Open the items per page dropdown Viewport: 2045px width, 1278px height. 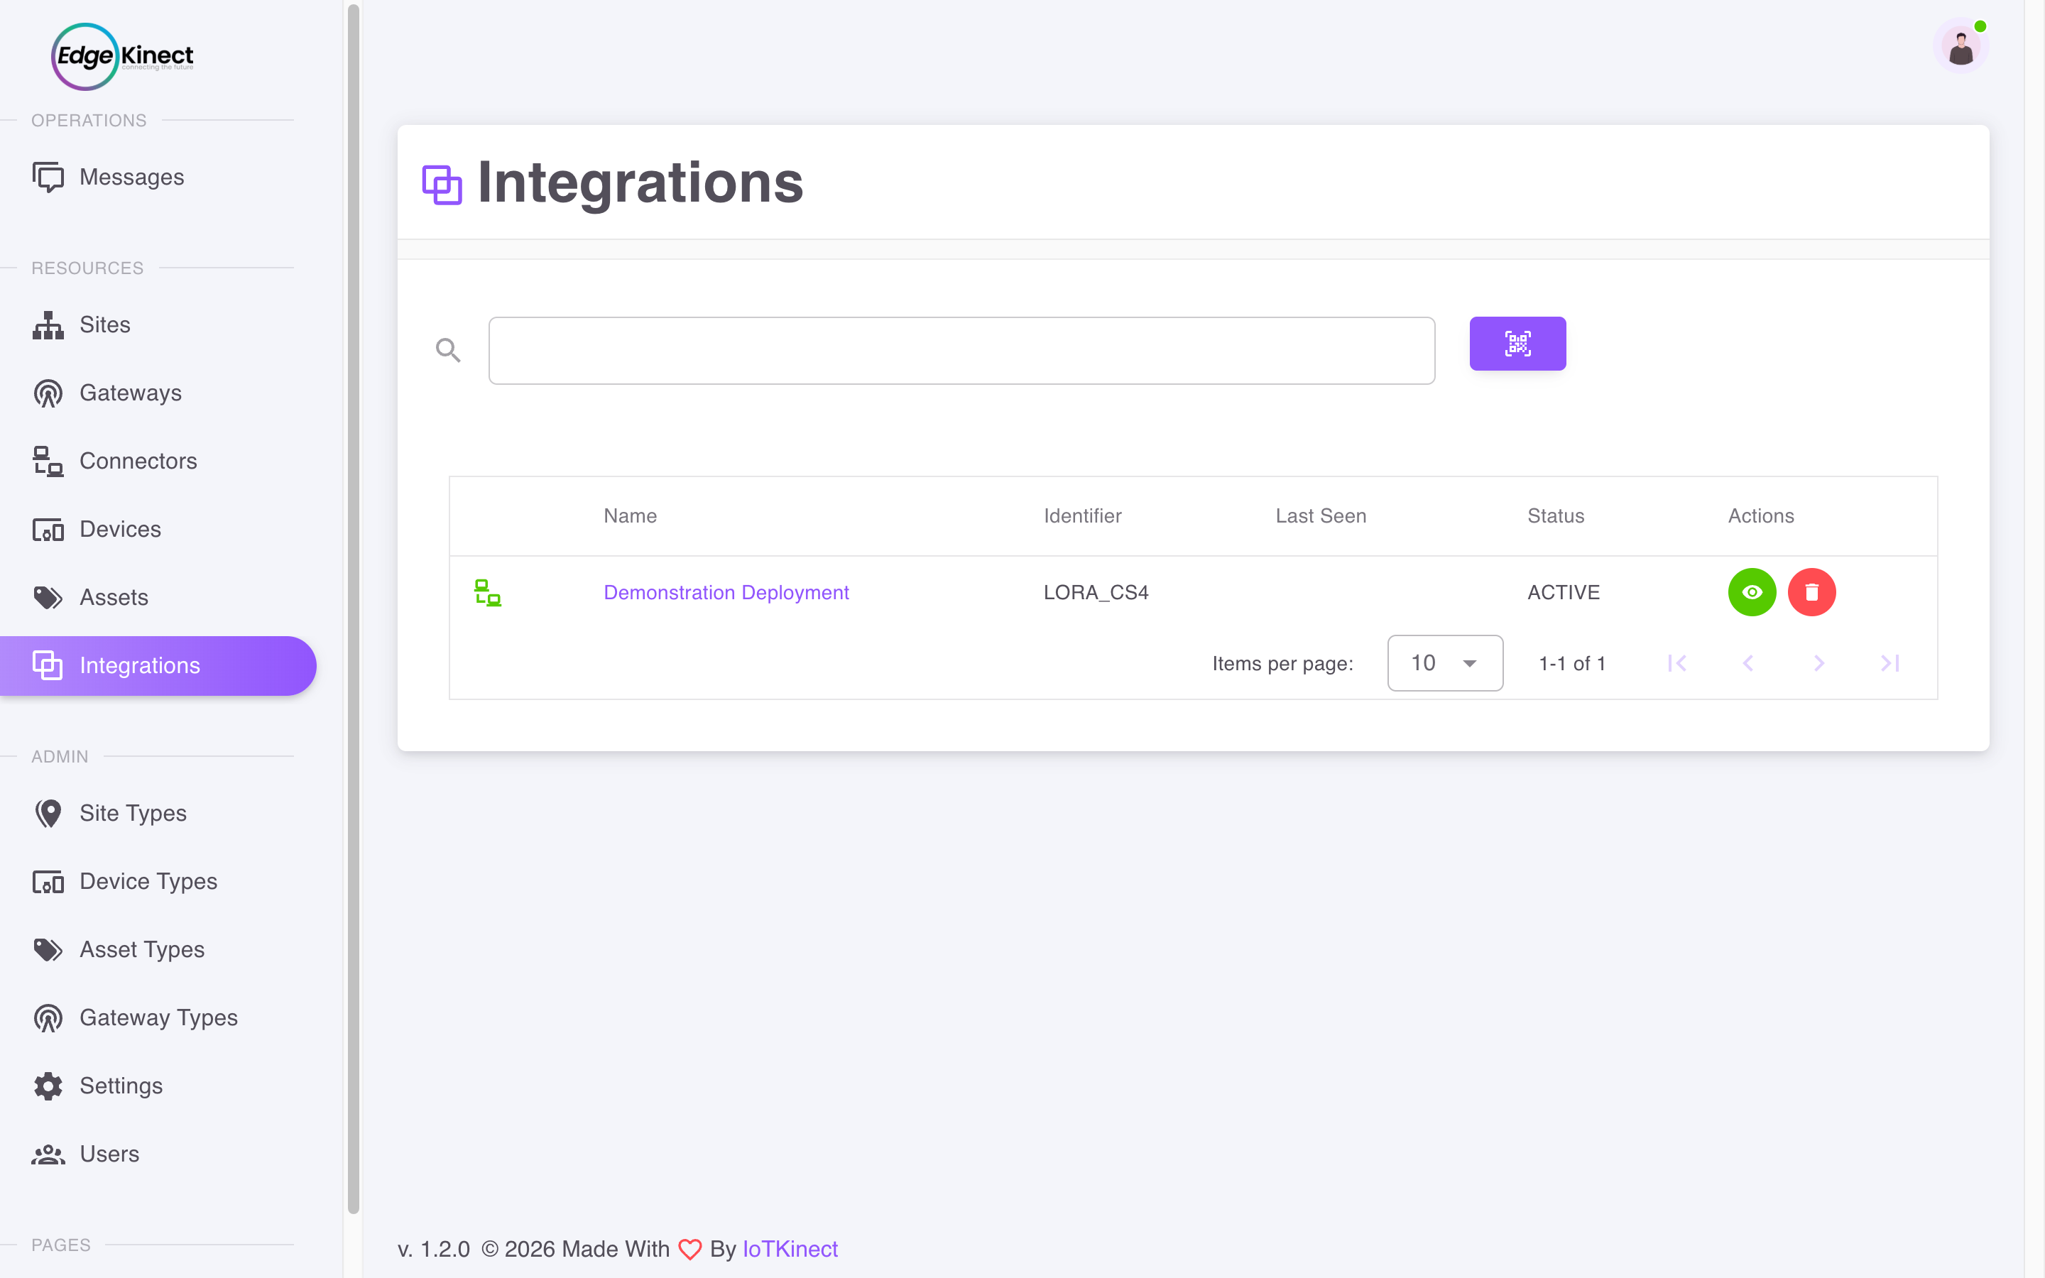coord(1445,664)
